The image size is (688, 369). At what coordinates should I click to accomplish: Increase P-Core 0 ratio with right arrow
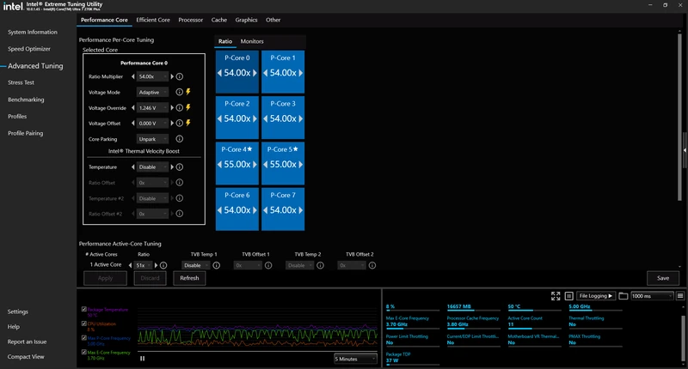(x=255, y=73)
